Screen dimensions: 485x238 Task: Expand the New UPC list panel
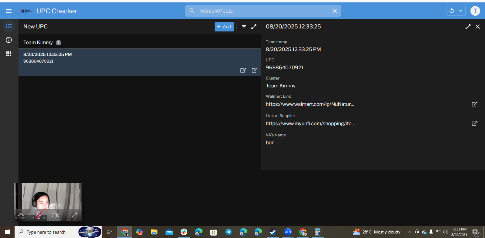point(254,27)
